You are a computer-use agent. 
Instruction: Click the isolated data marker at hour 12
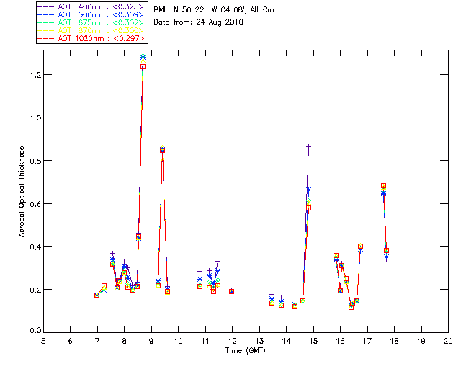point(232,291)
